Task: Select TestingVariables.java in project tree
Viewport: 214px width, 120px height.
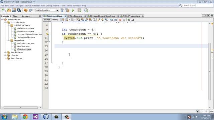Action: [26, 37]
